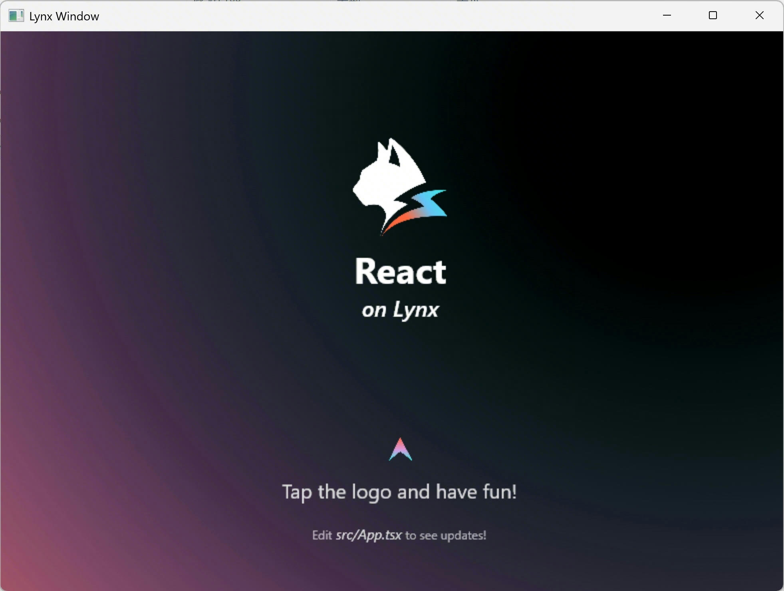Click the italic "on Lynx" subtitle
Viewport: 784px width, 591px height.
400,310
